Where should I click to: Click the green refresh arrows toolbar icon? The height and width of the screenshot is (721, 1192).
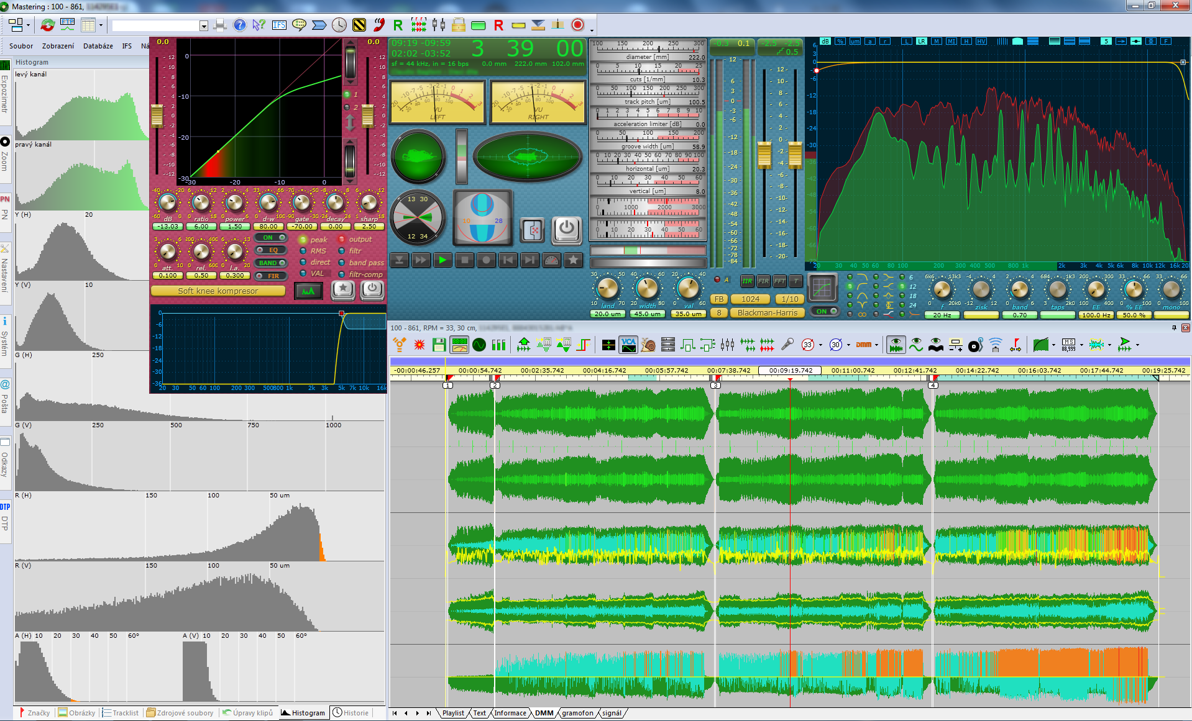pyautogui.click(x=47, y=25)
